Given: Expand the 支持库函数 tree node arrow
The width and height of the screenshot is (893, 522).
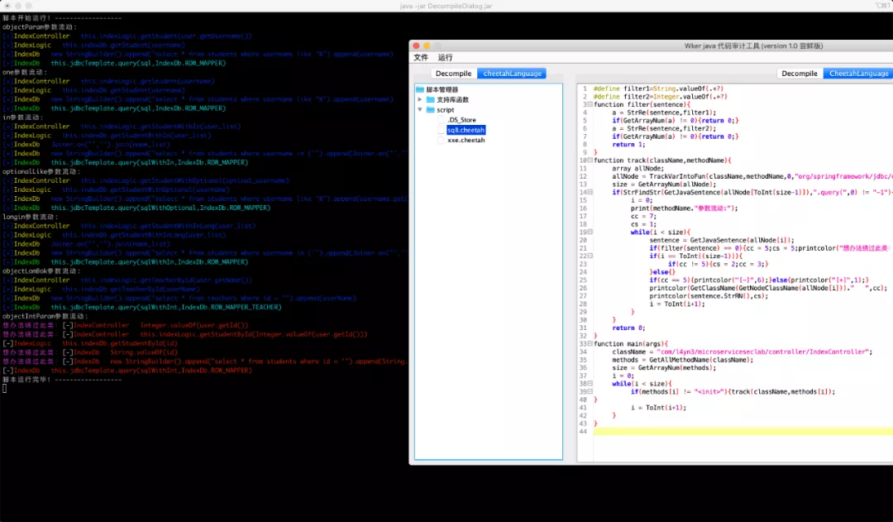Looking at the screenshot, I should coord(420,100).
